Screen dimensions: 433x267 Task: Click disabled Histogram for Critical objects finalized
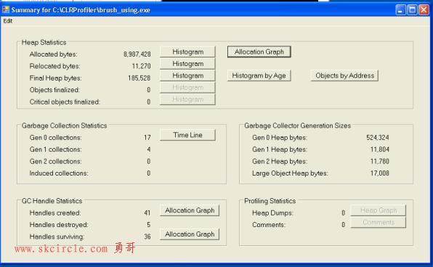[x=187, y=99]
